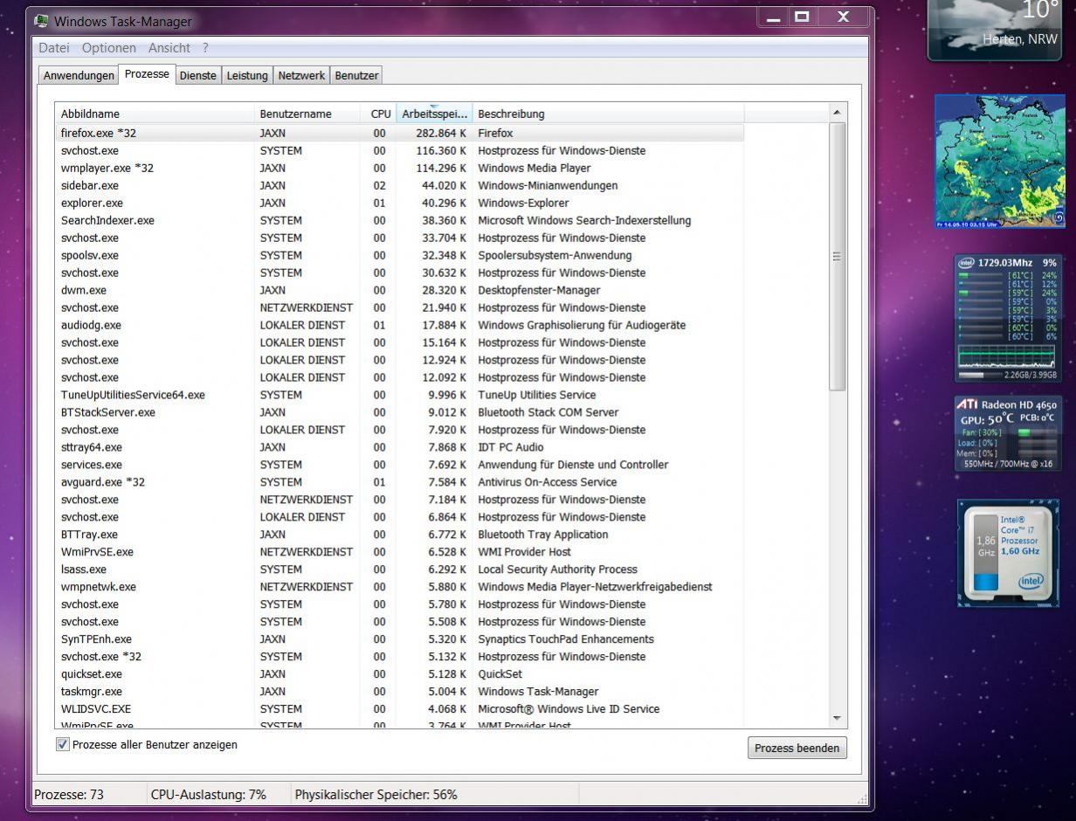This screenshot has width=1076, height=821.
Task: Select the BTTray.exe process
Action: 399,535
